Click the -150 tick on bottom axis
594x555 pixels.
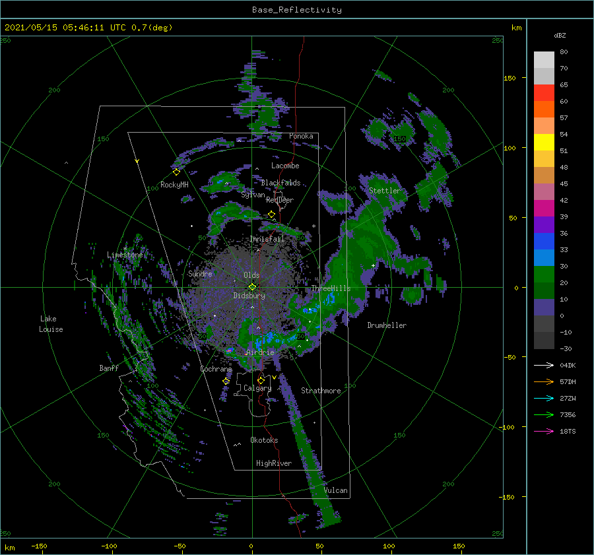[x=39, y=546]
